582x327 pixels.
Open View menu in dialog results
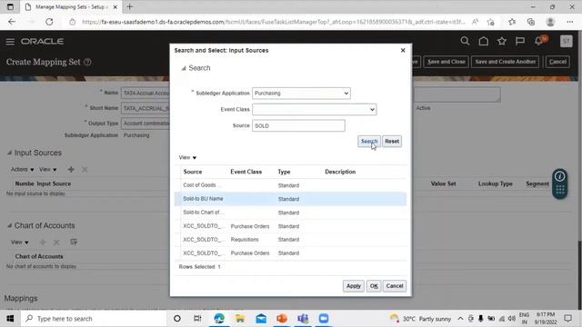click(x=187, y=157)
